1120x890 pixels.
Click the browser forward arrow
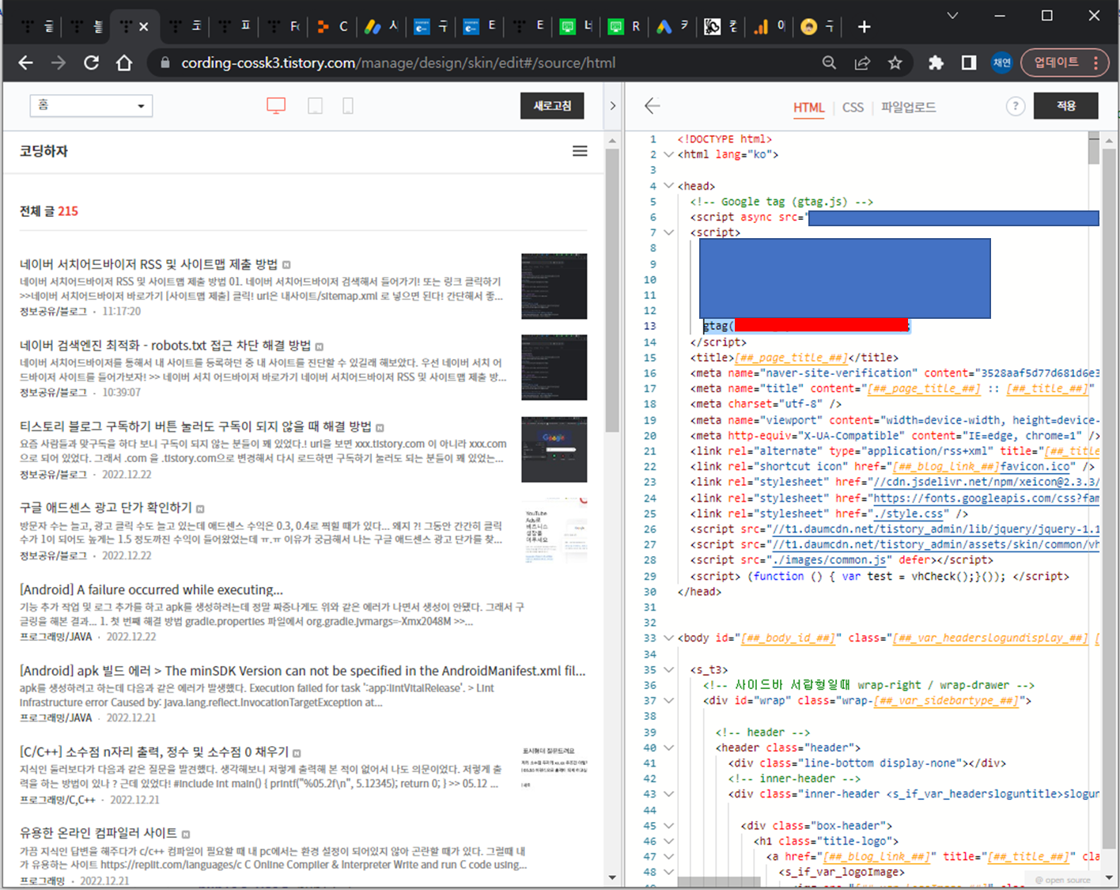[59, 62]
